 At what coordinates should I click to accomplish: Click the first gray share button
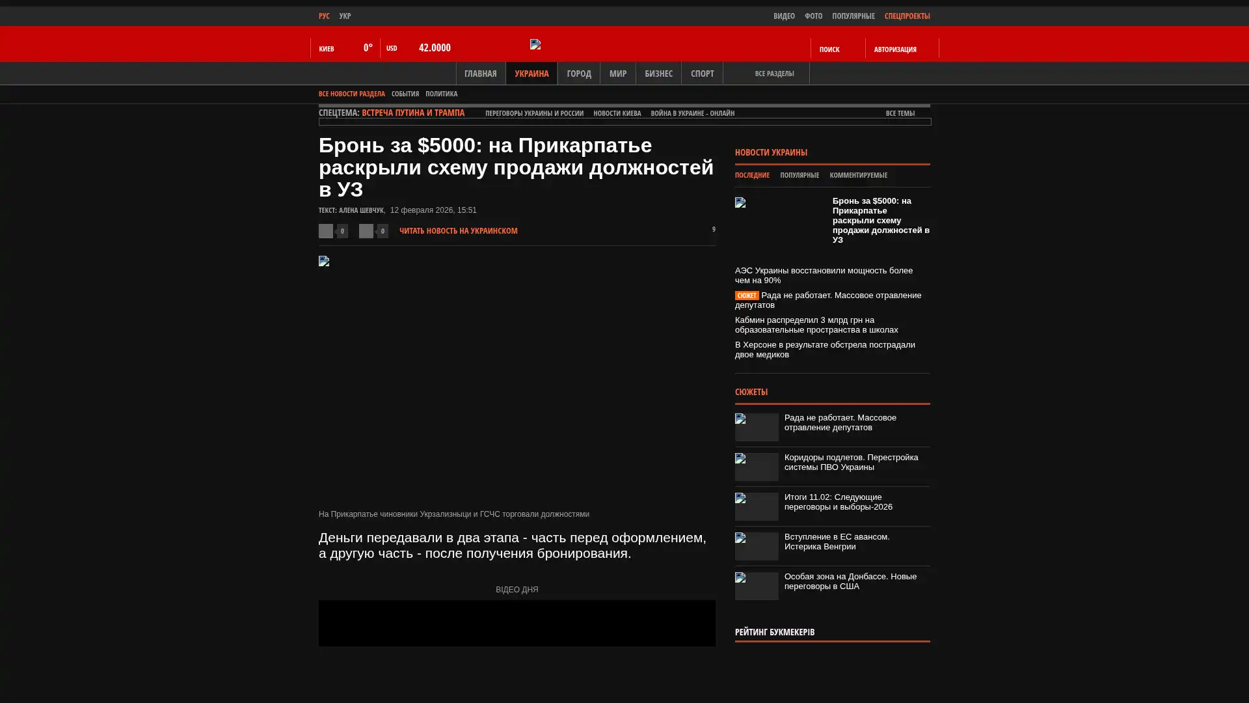326,231
